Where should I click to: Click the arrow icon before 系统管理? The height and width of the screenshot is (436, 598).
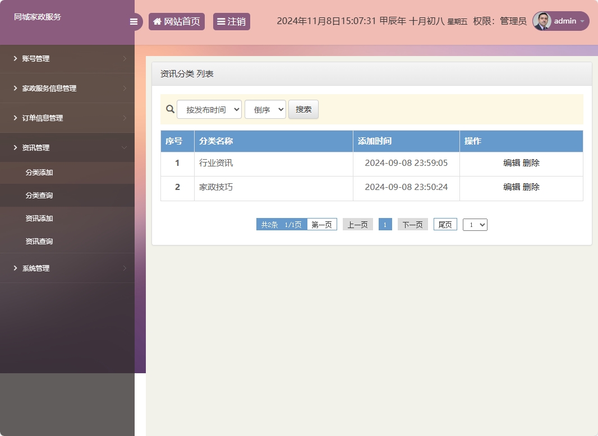point(13,268)
